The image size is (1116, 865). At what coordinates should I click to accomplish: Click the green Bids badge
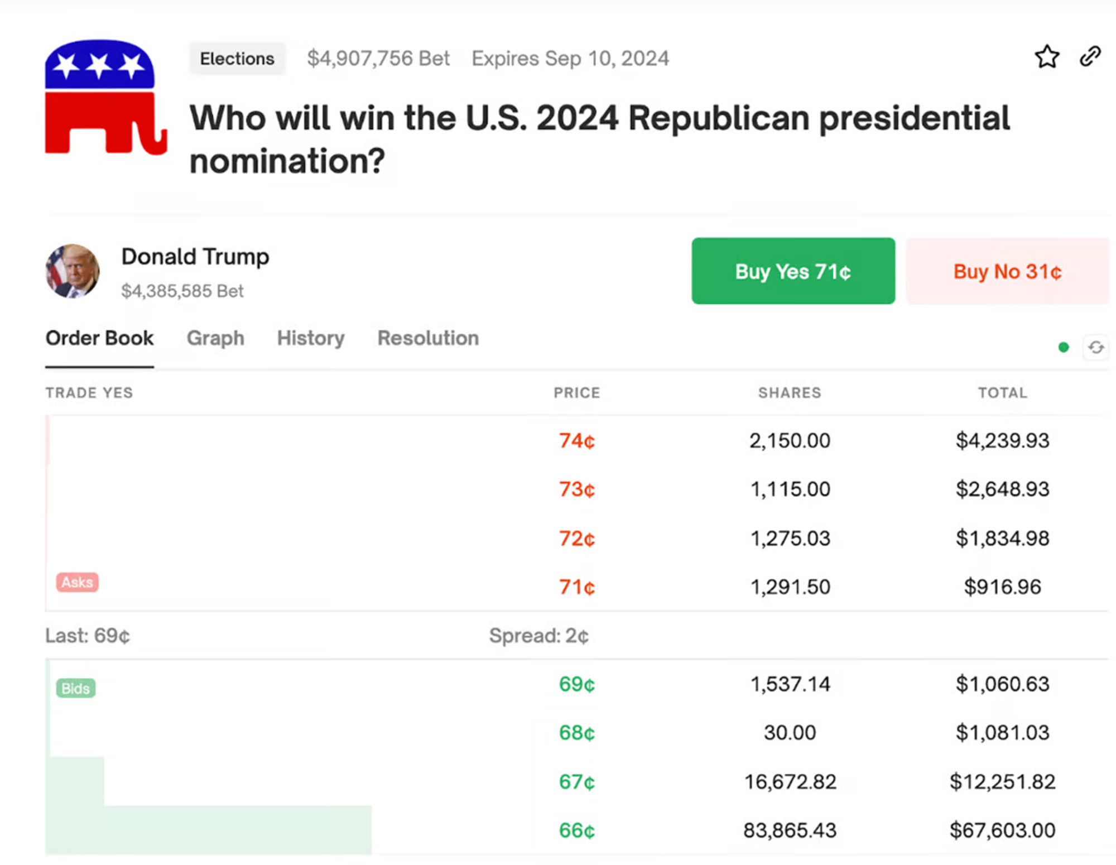(x=76, y=688)
